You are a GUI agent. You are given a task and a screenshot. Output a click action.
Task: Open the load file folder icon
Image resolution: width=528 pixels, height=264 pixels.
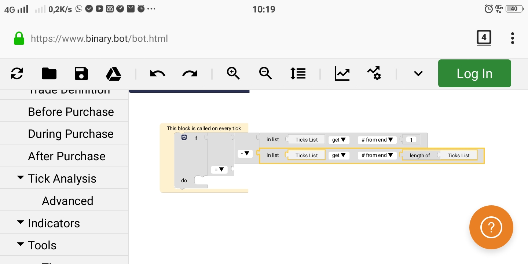point(49,74)
